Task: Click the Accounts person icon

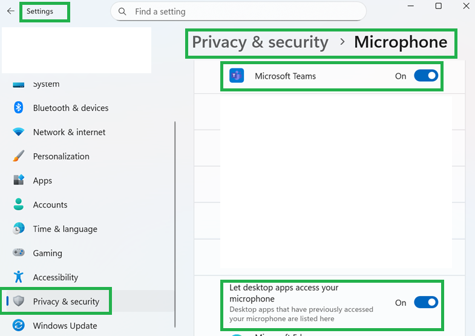Action: (19, 204)
